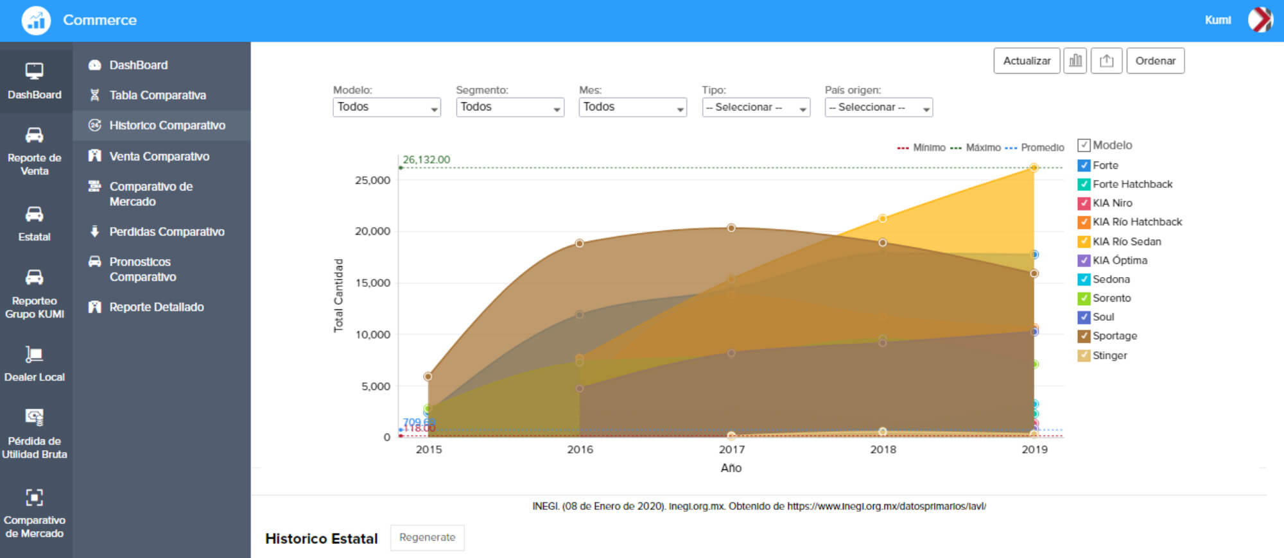Select Tabla Comparativa menu item
1284x558 pixels.
pos(157,96)
